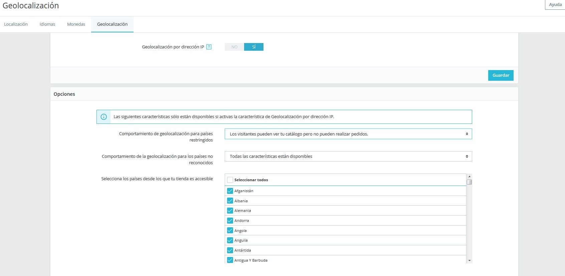The image size is (565, 276).
Task: Click the country list scroll-up arrow
Action: click(469, 176)
